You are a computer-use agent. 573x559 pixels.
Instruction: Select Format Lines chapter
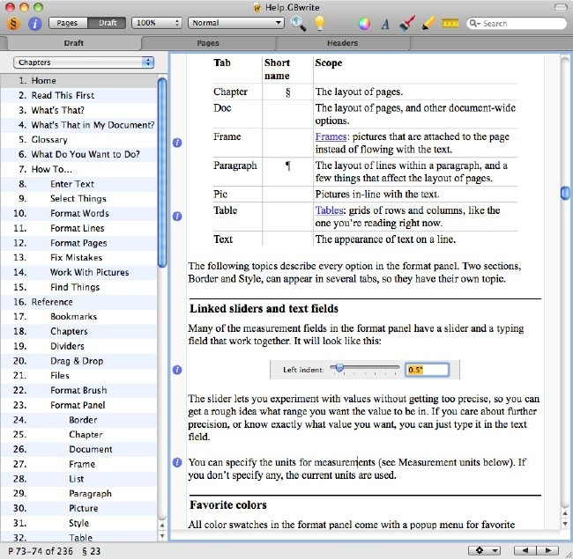[x=79, y=228]
